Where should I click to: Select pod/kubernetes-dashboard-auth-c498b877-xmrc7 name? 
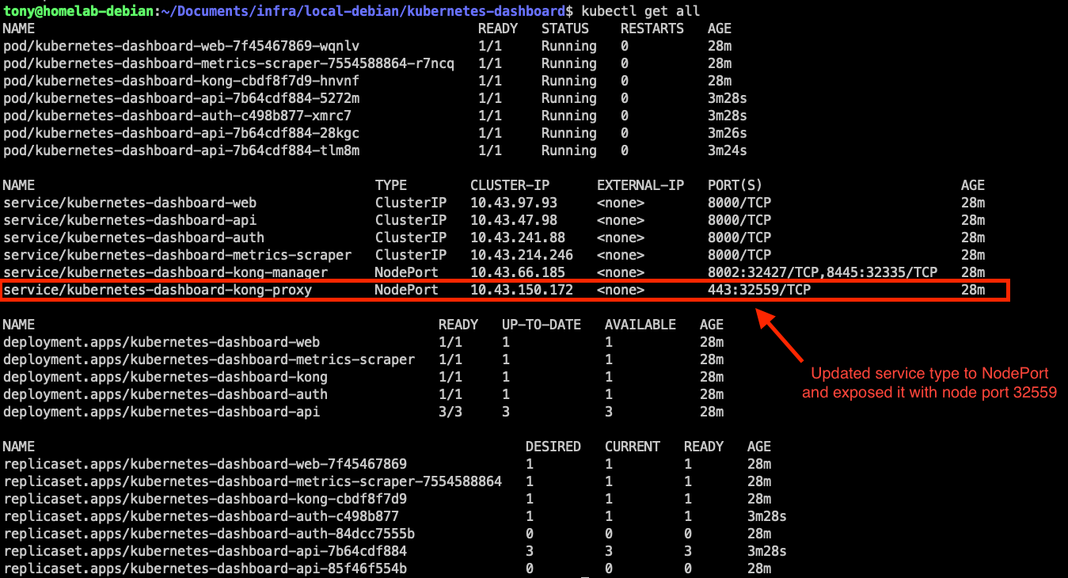177,116
